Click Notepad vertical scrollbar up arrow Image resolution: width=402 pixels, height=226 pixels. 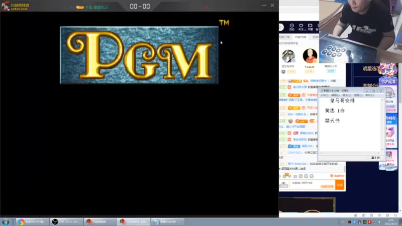pos(382,99)
